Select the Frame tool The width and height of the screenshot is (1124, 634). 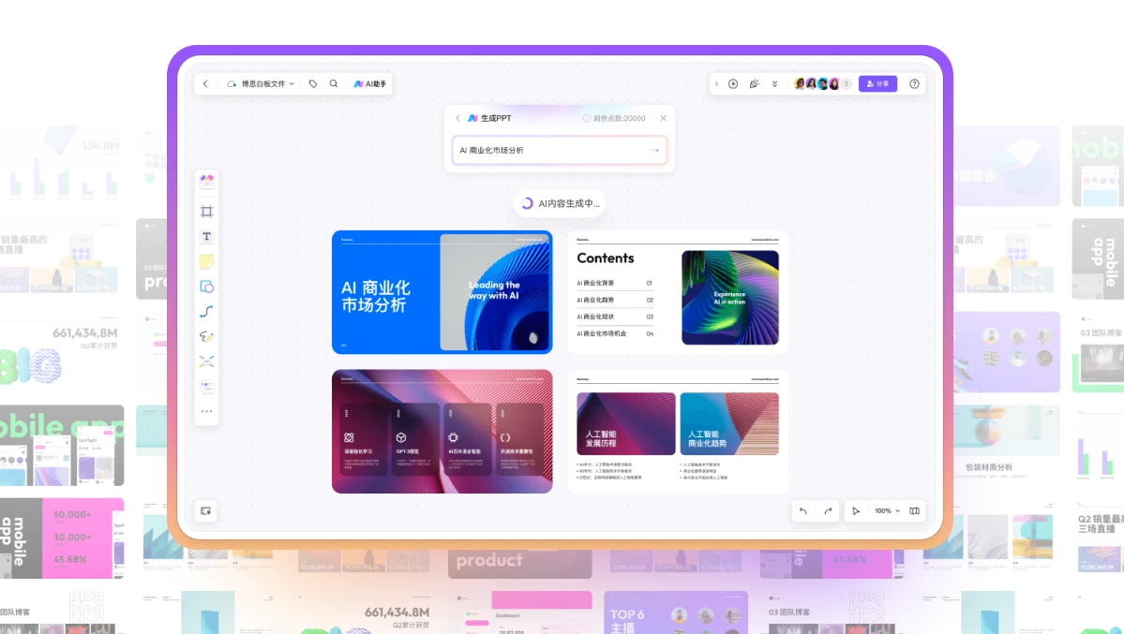(x=206, y=212)
